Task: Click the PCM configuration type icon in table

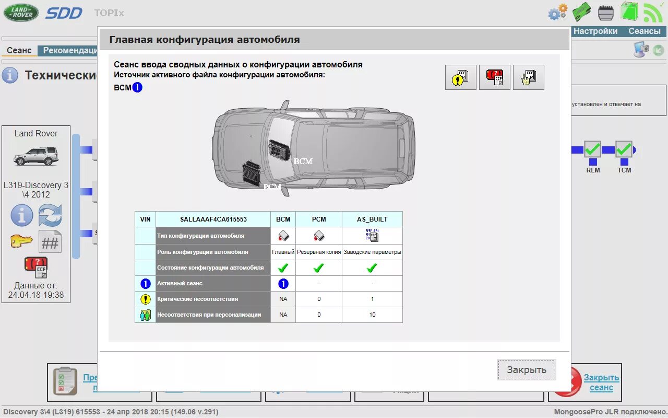Action: 319,236
